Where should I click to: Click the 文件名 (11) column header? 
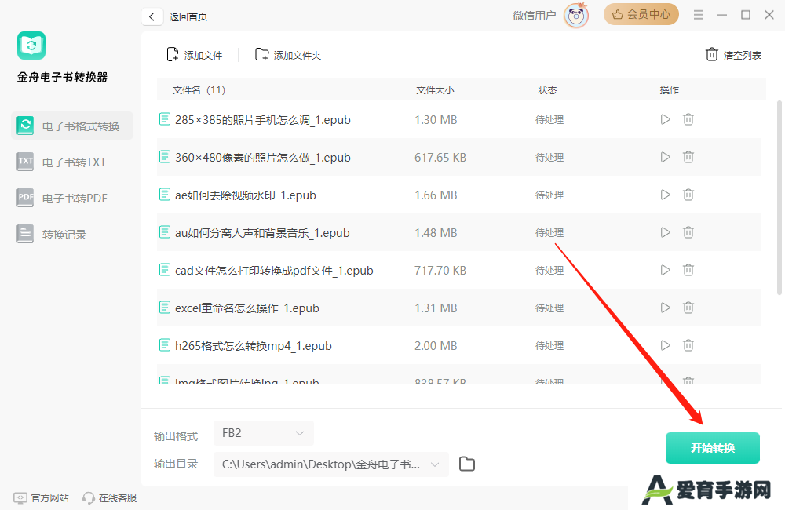click(x=199, y=90)
